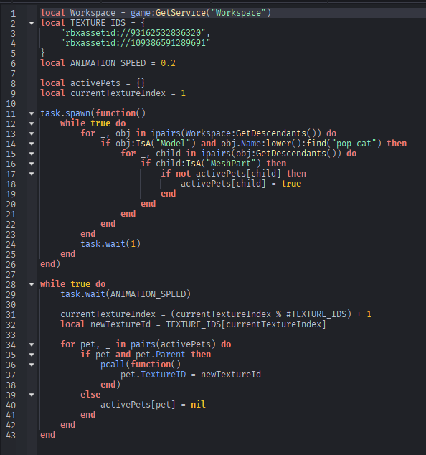This screenshot has height=455, width=426.
Task: Collapse the pet.Parent check fold on line 35
Action: 32,355
